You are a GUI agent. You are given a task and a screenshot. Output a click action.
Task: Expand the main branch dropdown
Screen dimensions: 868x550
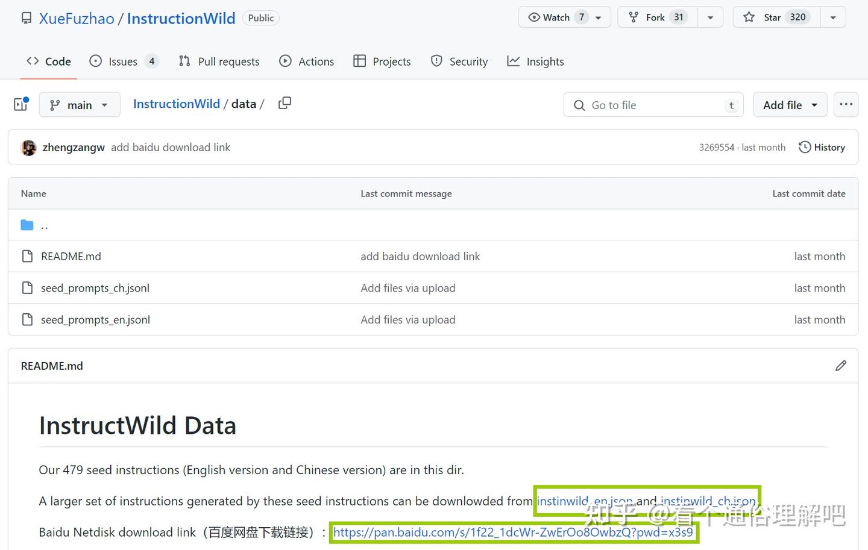click(80, 105)
